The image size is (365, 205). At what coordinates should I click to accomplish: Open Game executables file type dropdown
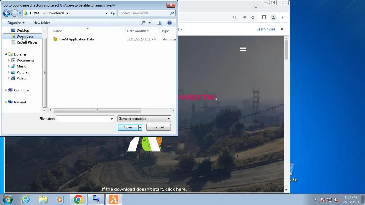click(144, 119)
